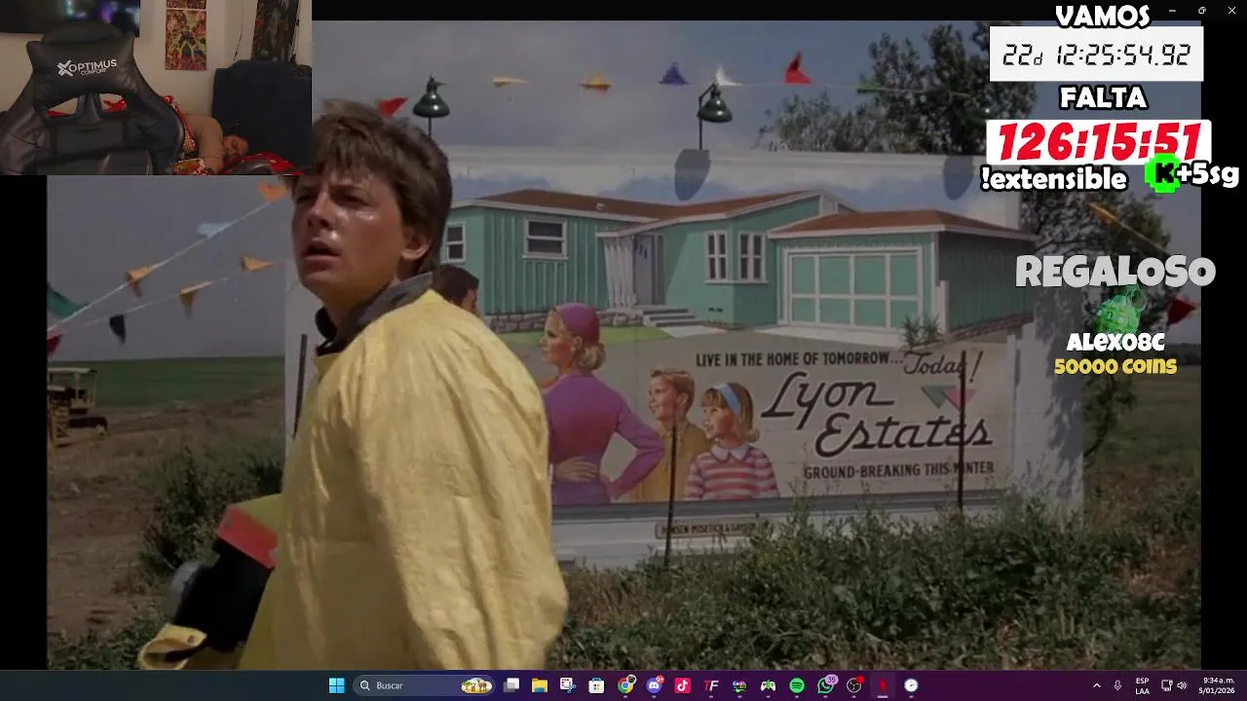This screenshot has width=1247, height=701.
Task: Click the green K +5sg badge
Action: click(x=1193, y=174)
